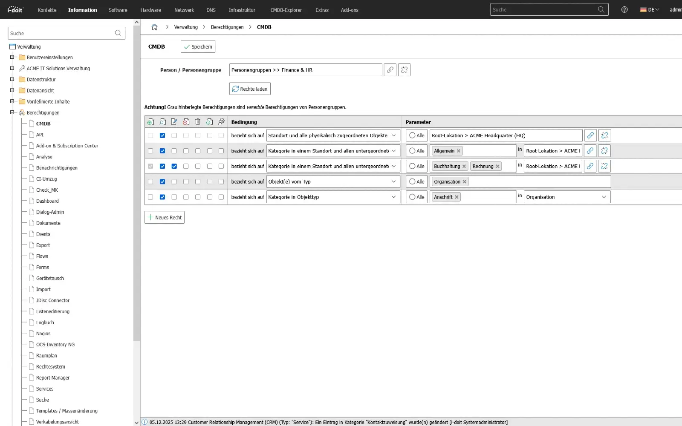Image resolution: width=682 pixels, height=426 pixels.
Task: Open the CMDB-Explorer menu
Action: [x=286, y=10]
